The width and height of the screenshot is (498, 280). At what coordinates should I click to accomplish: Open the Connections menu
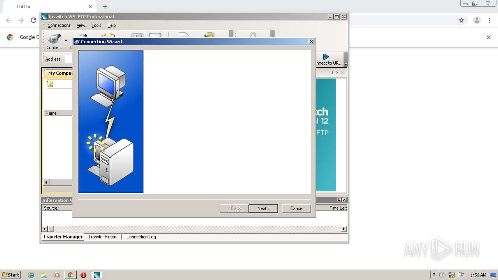(59, 25)
